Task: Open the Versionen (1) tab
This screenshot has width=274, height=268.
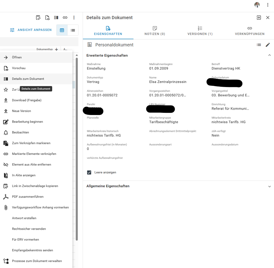Action: point(200,31)
